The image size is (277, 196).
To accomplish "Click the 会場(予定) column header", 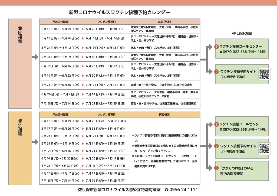I will [x=164, y=22].
